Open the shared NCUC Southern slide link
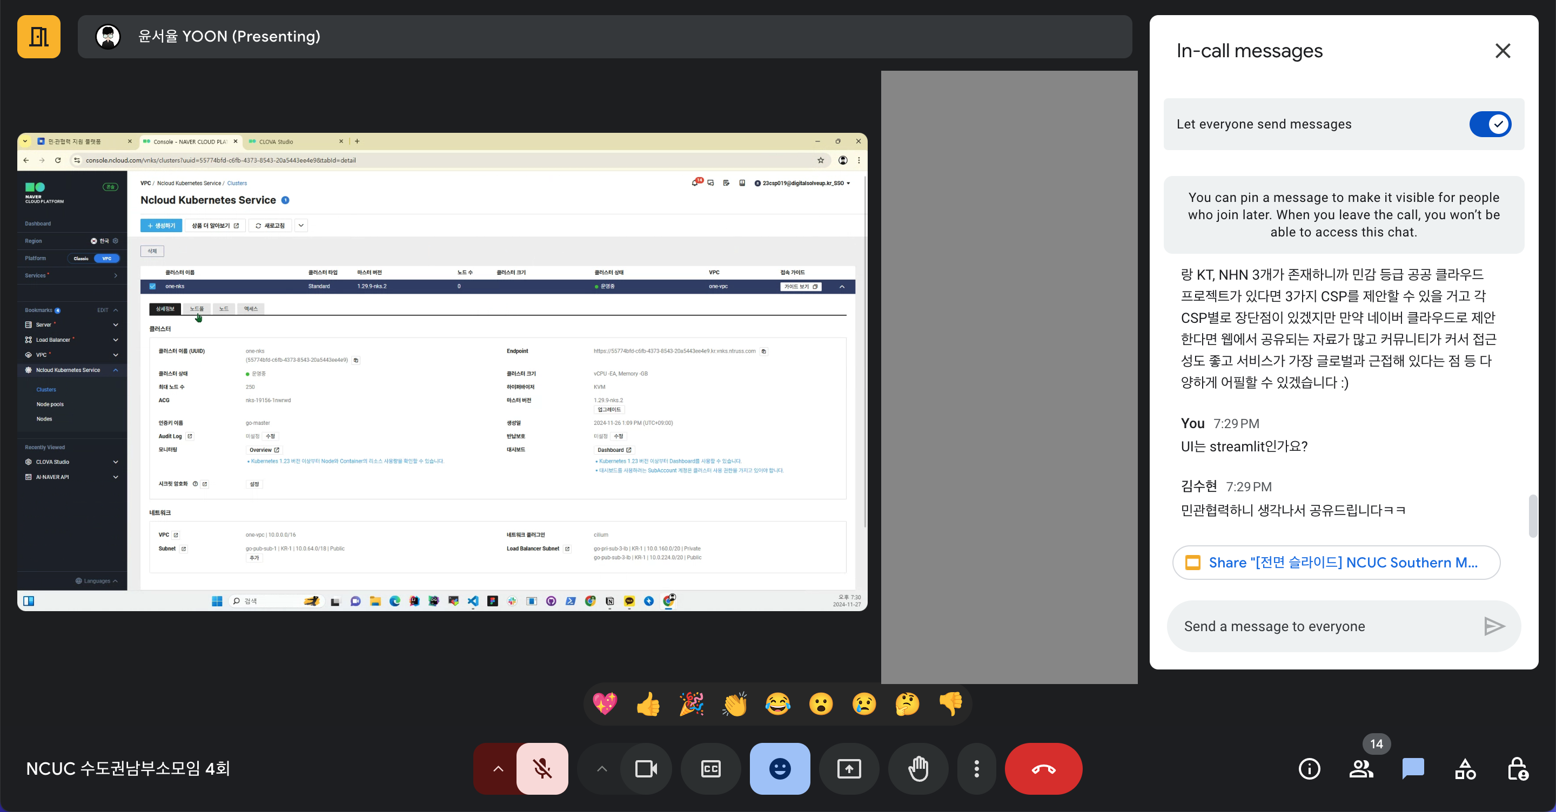1556x812 pixels. point(1336,563)
